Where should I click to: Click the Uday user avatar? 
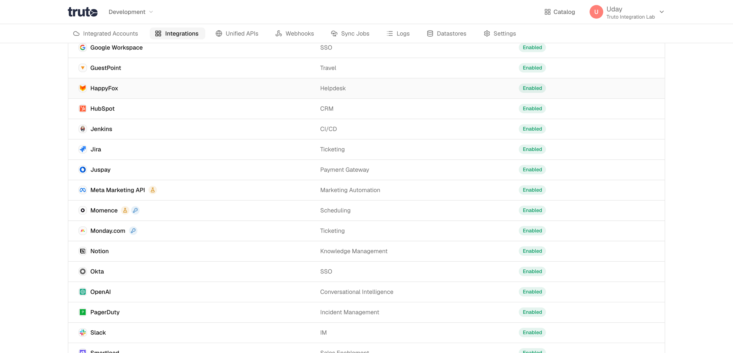tap(596, 12)
